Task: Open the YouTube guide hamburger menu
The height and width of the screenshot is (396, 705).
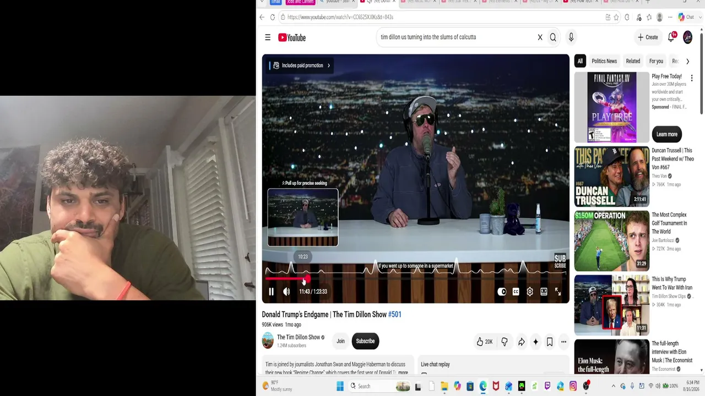Action: 268,37
